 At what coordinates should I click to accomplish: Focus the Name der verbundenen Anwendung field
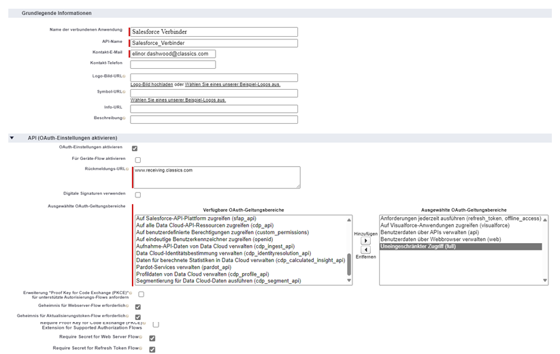pyautogui.click(x=214, y=32)
